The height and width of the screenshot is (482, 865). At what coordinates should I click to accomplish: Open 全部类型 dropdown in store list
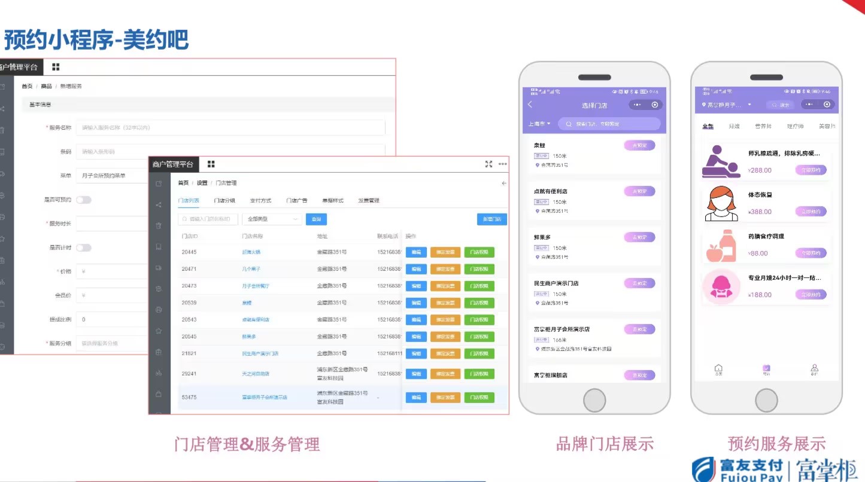[272, 219]
